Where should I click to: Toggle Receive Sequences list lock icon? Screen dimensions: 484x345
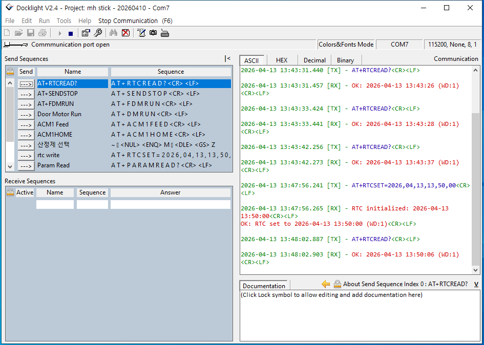coord(10,192)
